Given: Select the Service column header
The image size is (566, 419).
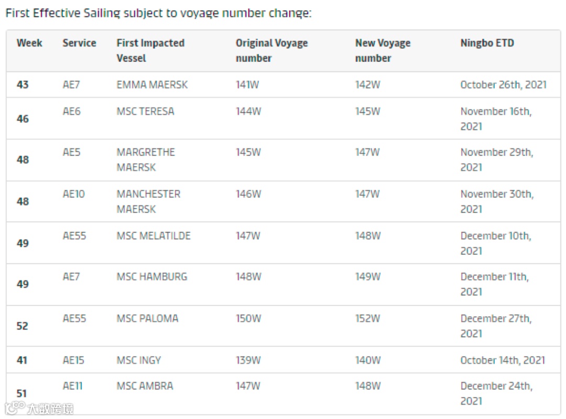Looking at the screenshot, I should [79, 43].
